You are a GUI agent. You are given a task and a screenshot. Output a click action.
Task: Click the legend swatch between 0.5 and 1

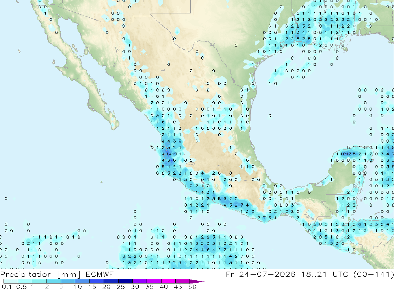(25, 281)
